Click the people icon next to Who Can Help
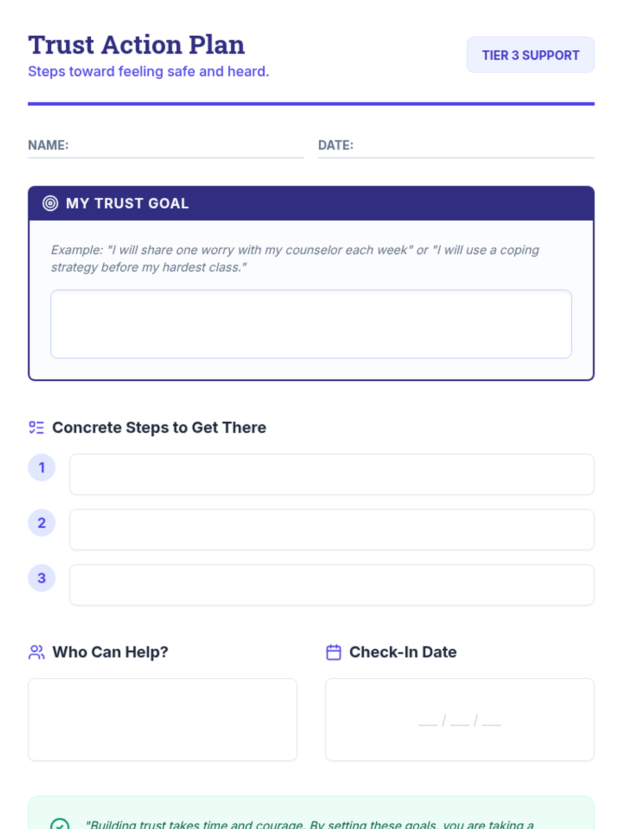The image size is (622, 829). (36, 652)
